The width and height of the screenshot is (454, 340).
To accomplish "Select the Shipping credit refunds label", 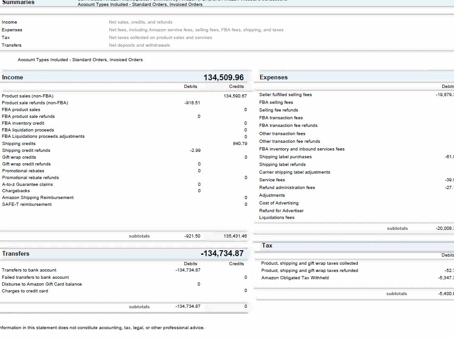I will pyautogui.click(x=26, y=151).
